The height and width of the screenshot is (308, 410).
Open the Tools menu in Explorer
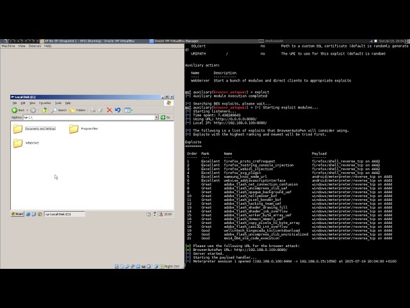(x=58, y=103)
